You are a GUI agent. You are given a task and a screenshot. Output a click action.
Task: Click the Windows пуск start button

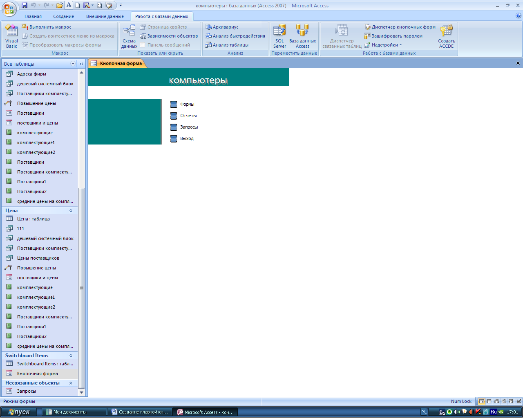click(18, 412)
